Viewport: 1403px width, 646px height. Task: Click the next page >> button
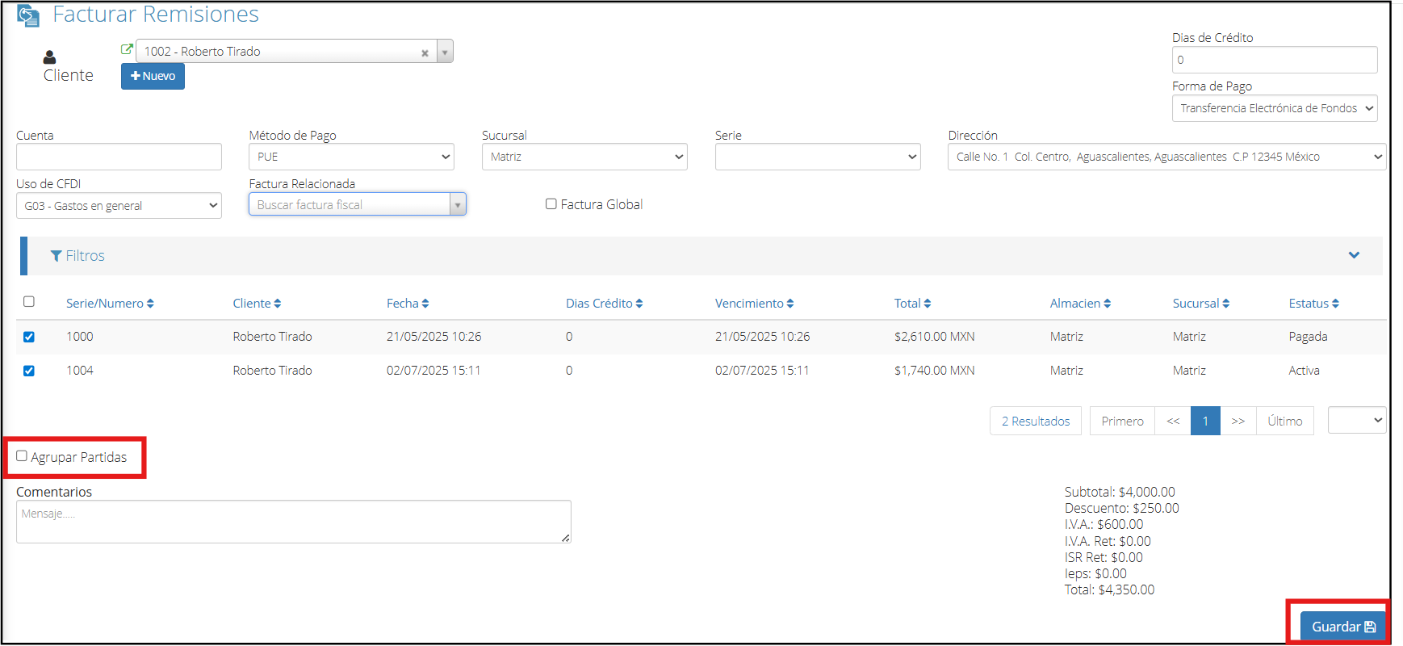(x=1238, y=421)
